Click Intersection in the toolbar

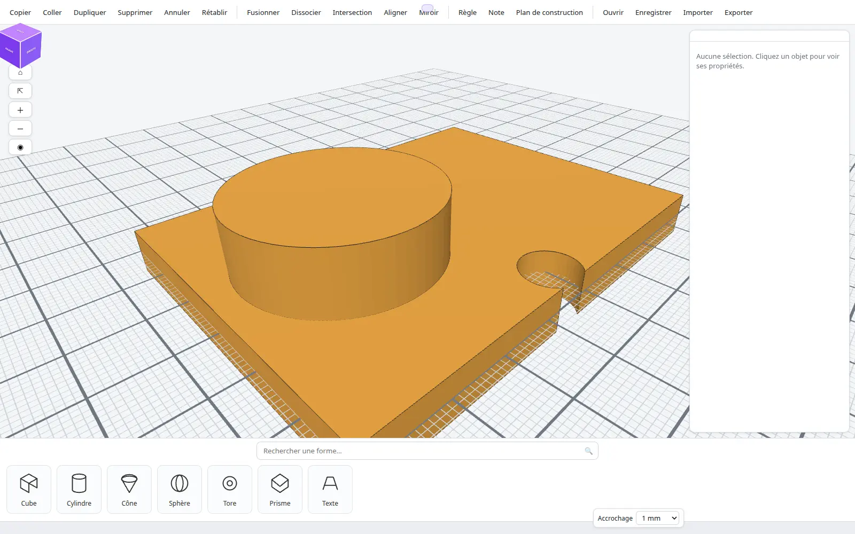point(352,12)
